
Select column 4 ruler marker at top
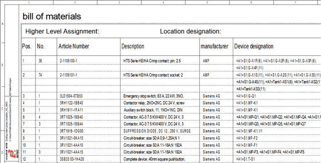pyautogui.click(x=163, y=2)
